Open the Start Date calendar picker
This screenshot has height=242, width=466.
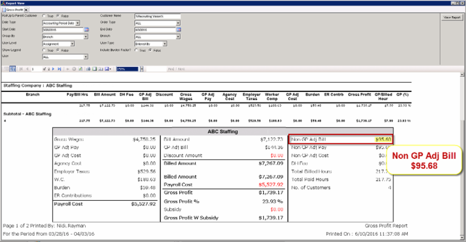point(86,30)
